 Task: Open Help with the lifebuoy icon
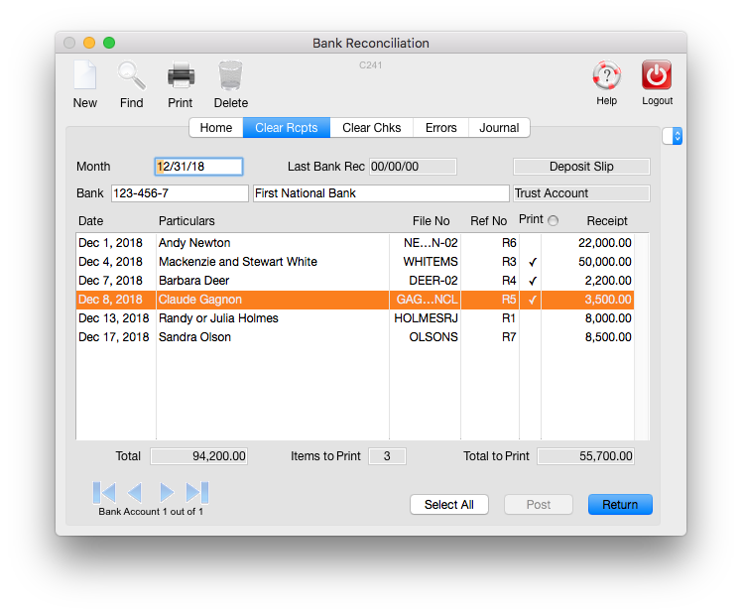pos(606,76)
